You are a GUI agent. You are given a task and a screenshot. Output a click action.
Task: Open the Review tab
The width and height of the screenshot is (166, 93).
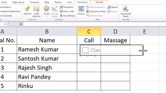[x=58, y=2]
